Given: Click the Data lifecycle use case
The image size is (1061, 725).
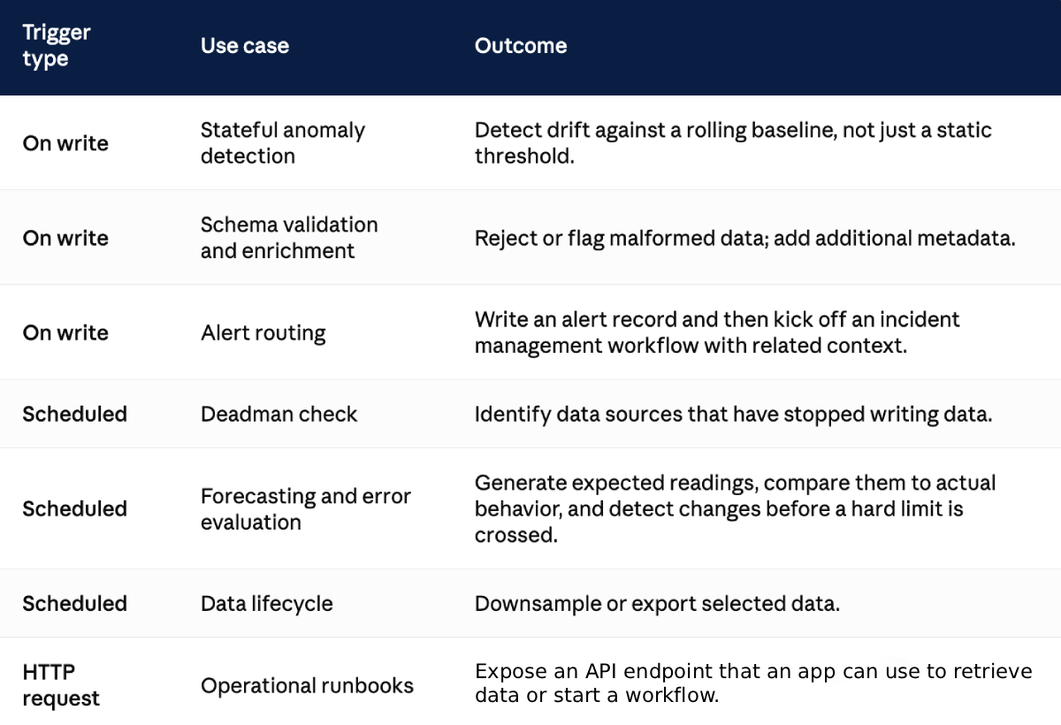Looking at the screenshot, I should pos(267,604).
